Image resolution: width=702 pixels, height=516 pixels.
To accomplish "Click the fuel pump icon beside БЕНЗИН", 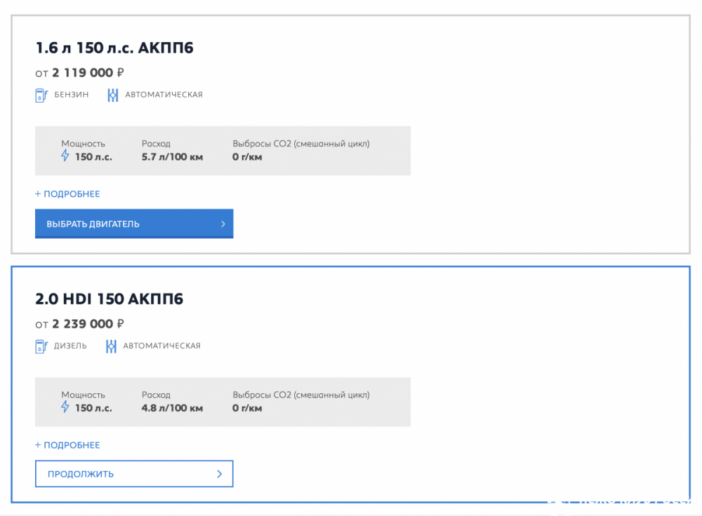I will point(41,95).
